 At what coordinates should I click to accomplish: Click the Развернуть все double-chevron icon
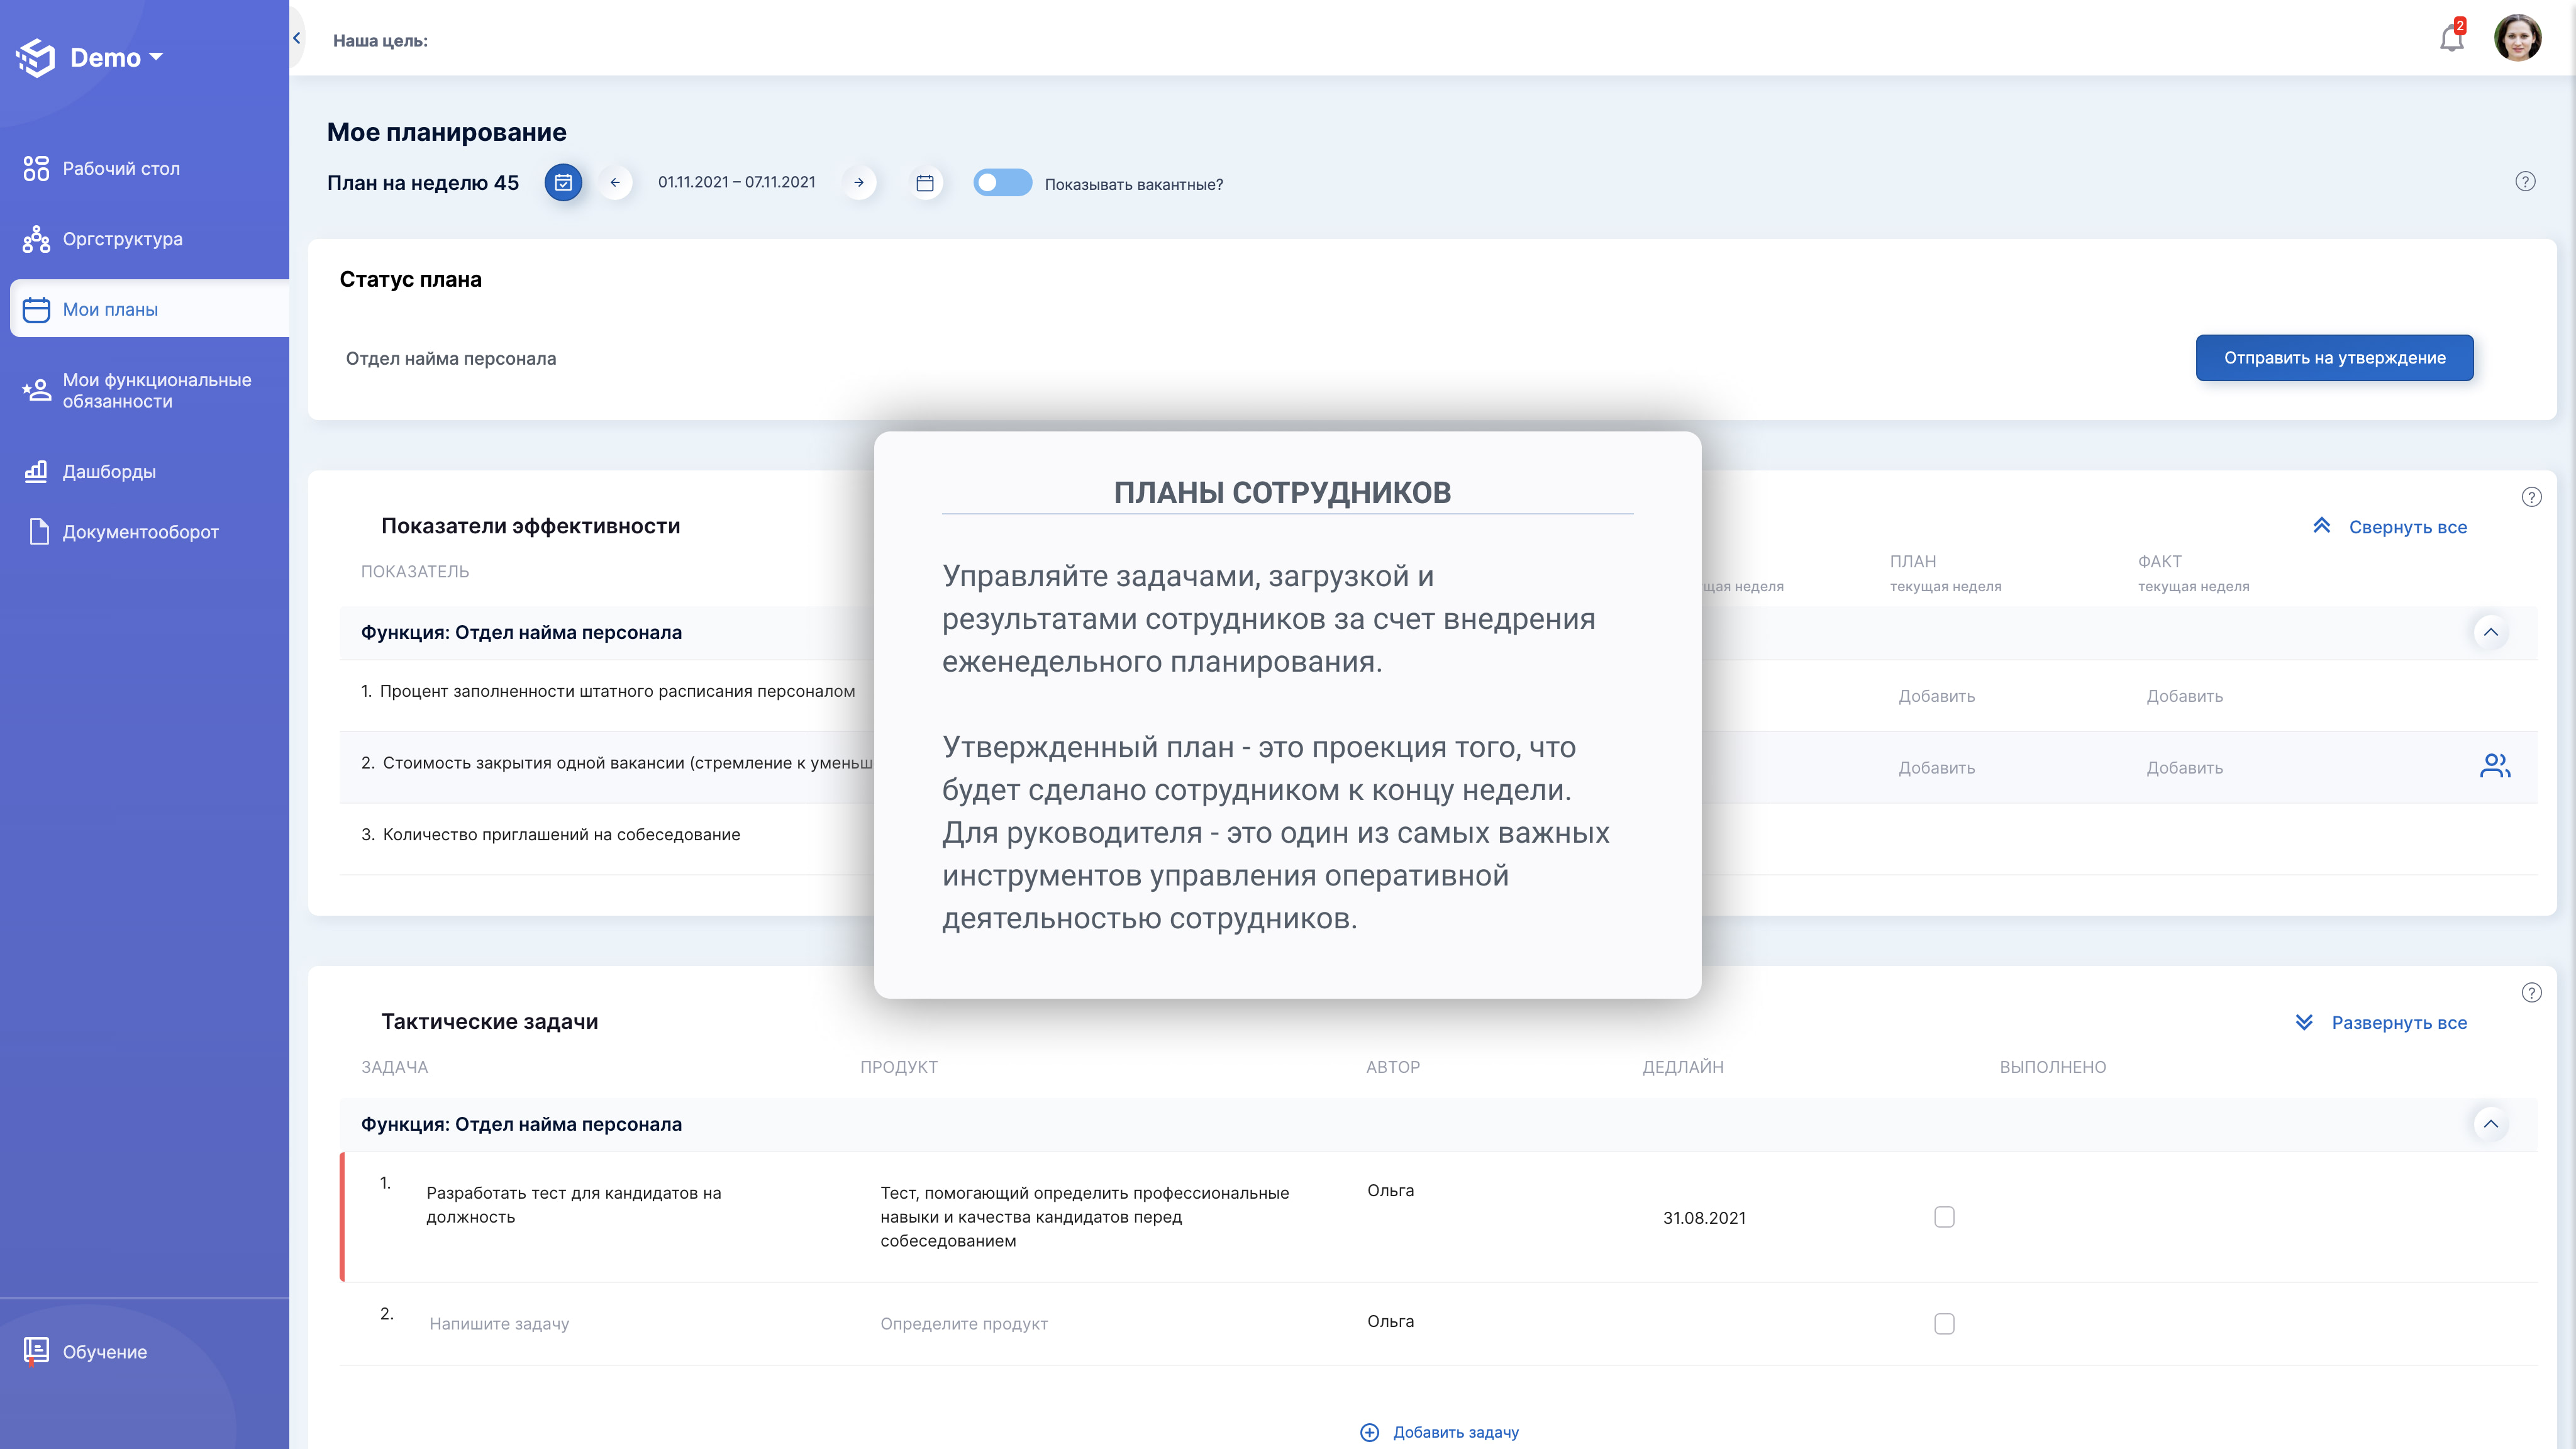(2303, 1022)
